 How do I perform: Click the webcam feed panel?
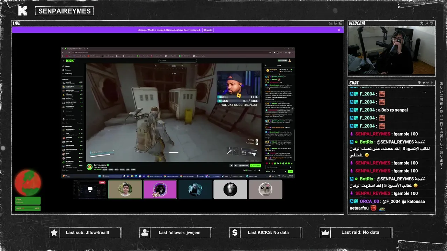(391, 50)
